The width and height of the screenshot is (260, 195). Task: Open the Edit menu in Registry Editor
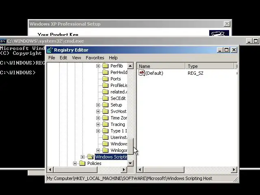[63, 58]
